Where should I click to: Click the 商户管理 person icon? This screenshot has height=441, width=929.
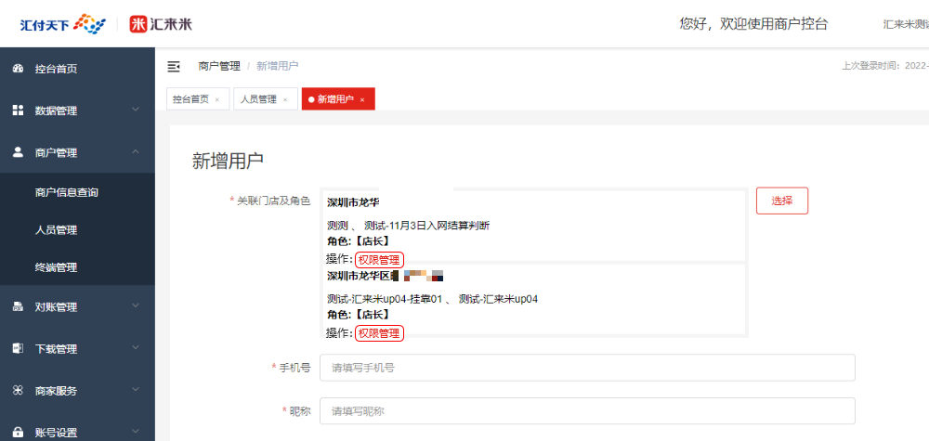pos(18,152)
